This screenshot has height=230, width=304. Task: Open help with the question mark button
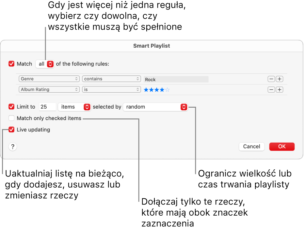pos(13,147)
